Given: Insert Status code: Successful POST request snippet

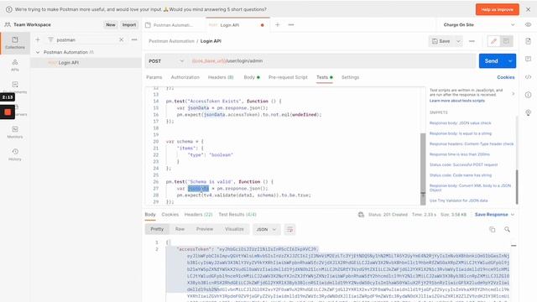Looking at the screenshot, I should tap(463, 164).
